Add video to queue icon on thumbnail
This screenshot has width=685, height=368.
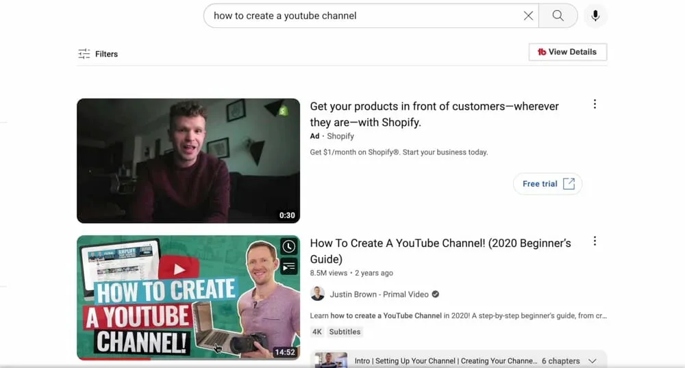tap(289, 266)
